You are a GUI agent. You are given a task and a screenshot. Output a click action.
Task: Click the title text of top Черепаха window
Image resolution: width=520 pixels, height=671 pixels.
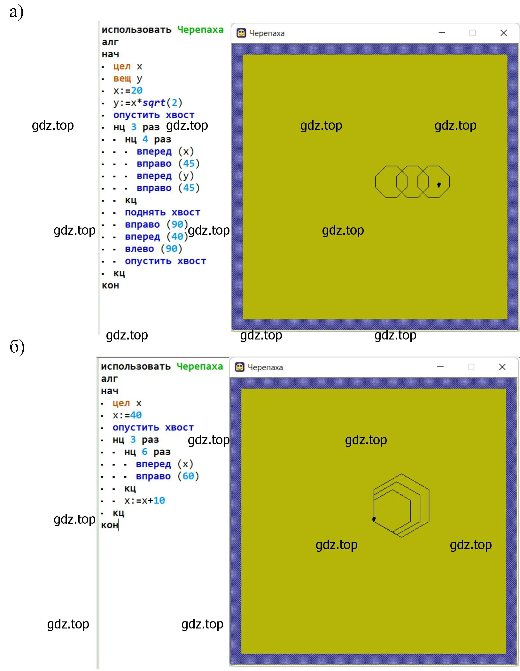[267, 33]
